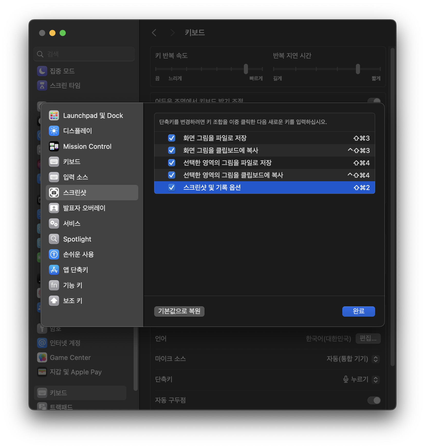The image size is (425, 448).
Task: Click the back chevron beside 키보드 title
Action: (154, 33)
